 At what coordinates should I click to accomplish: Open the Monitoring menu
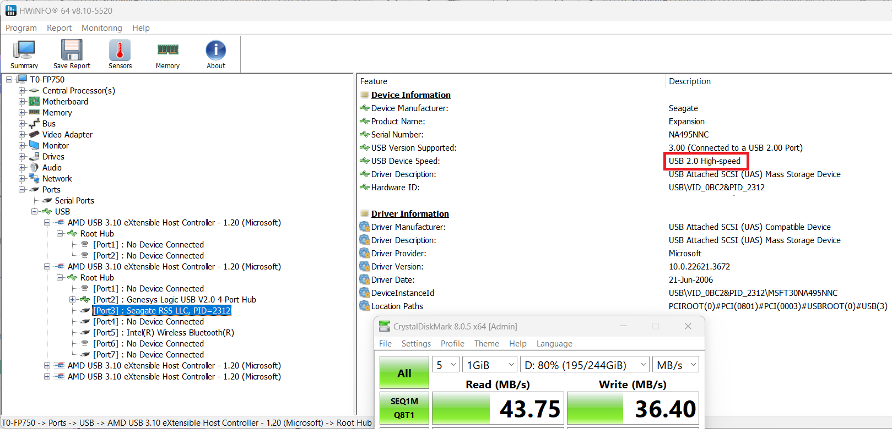(102, 28)
